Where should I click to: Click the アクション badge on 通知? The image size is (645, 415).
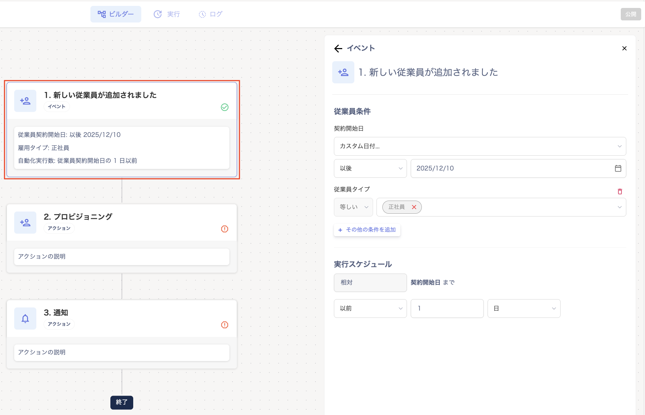point(59,324)
